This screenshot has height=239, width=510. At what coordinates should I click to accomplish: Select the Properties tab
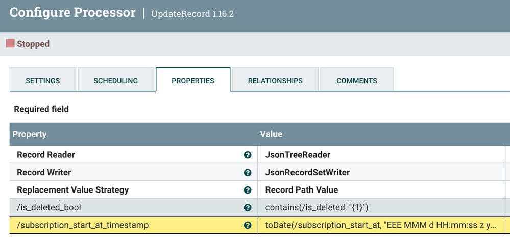(193, 80)
